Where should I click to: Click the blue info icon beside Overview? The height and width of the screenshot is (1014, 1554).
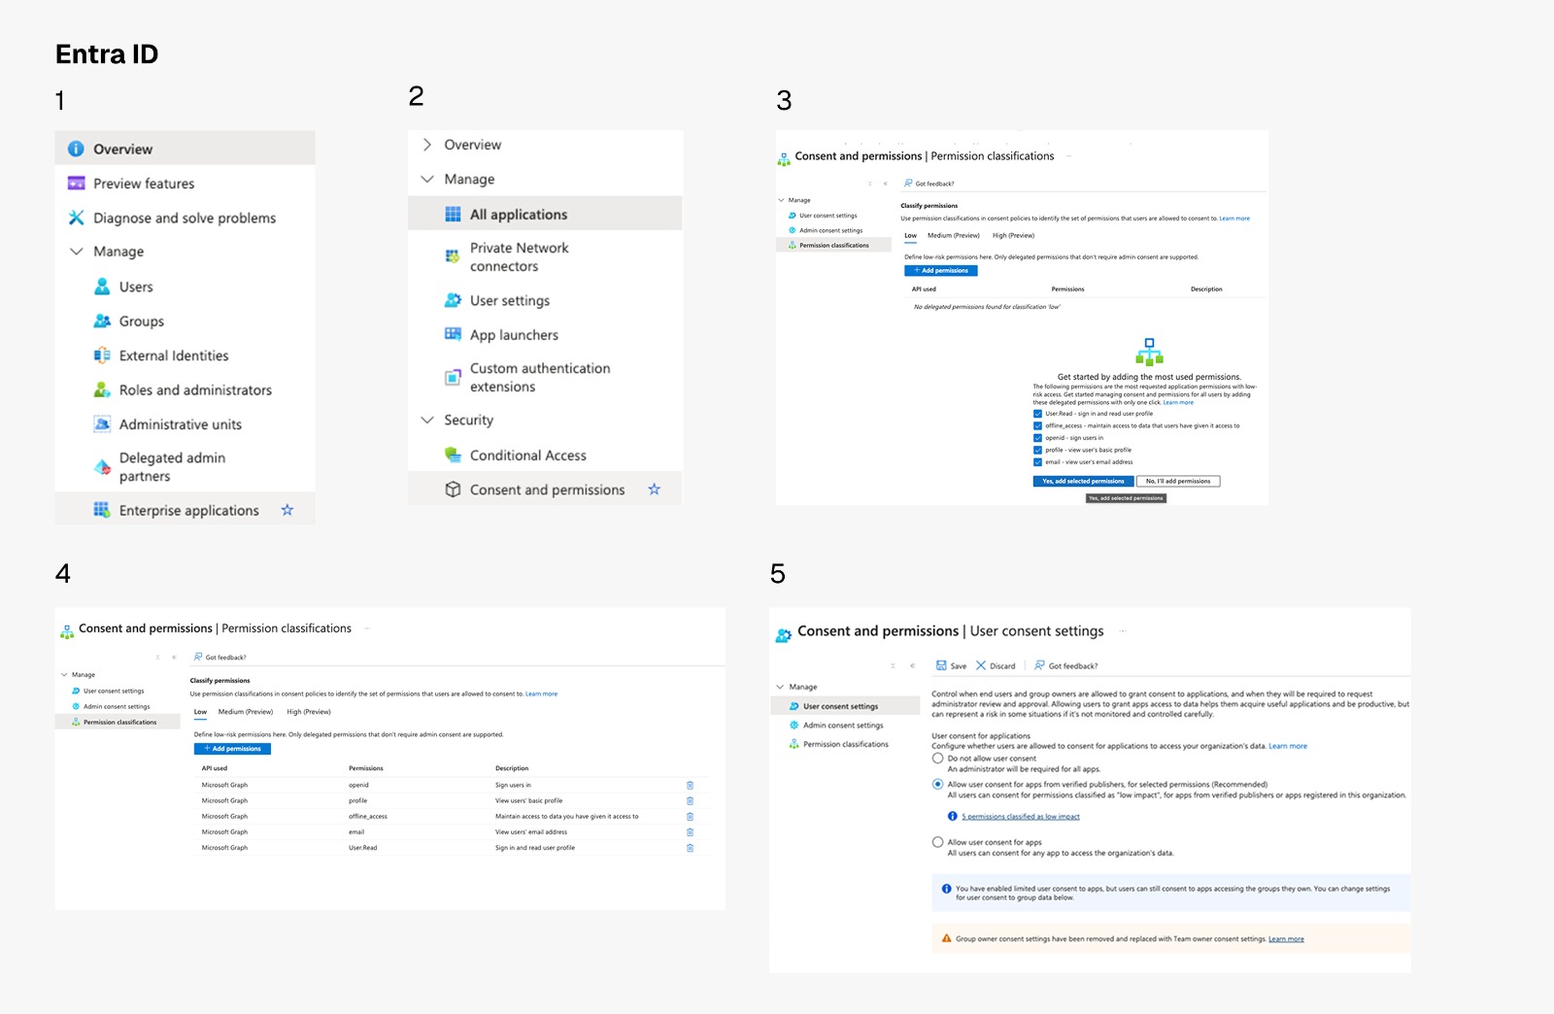coord(76,149)
